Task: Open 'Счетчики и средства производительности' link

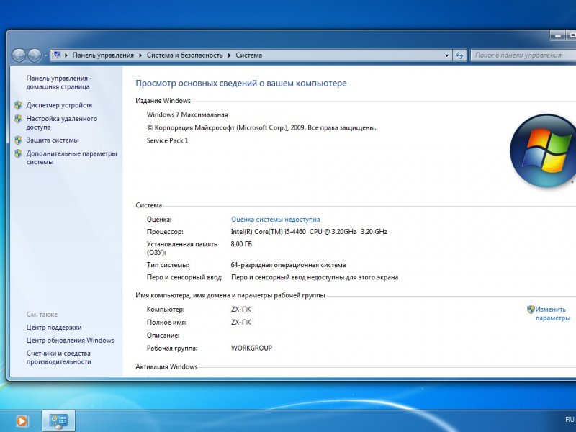Action: coord(58,357)
